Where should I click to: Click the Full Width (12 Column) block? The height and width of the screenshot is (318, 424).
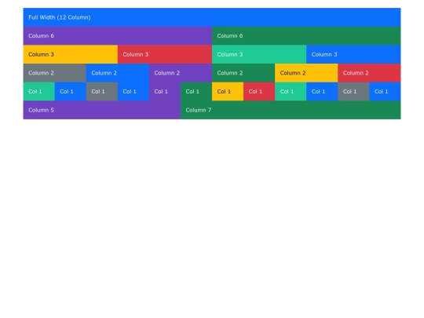(212, 17)
